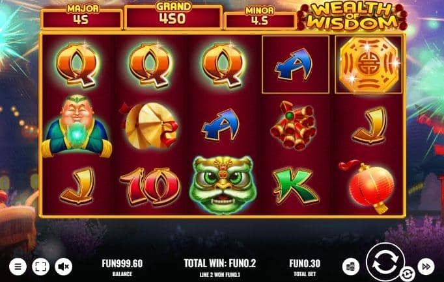
Task: Select the MINOR jackpot 4.5 panel
Action: pos(260,18)
